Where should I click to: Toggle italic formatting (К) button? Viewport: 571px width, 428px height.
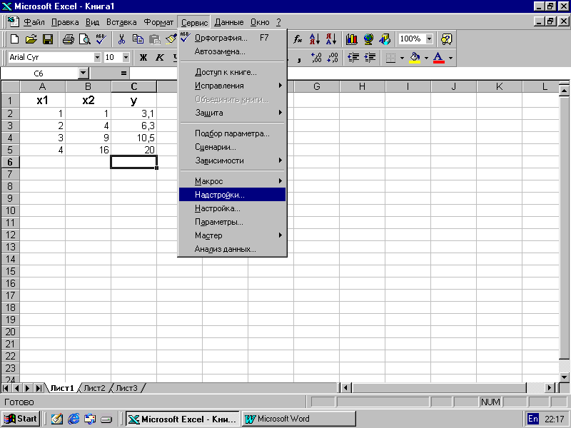coord(159,57)
